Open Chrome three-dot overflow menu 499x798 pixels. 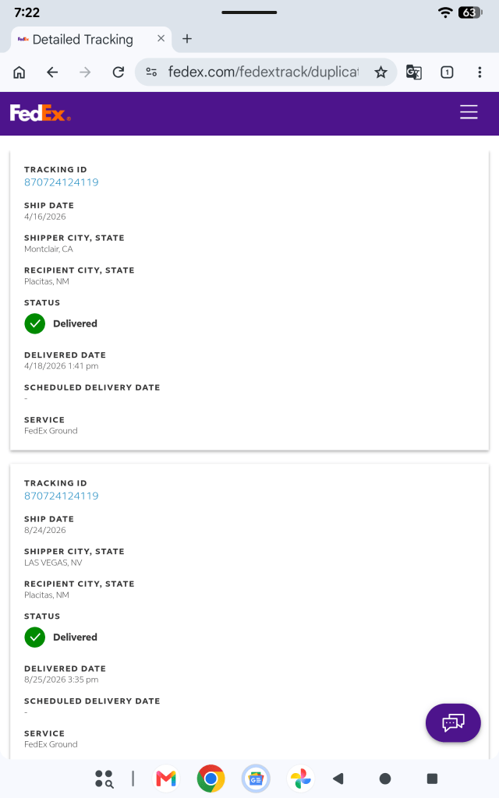click(x=480, y=72)
